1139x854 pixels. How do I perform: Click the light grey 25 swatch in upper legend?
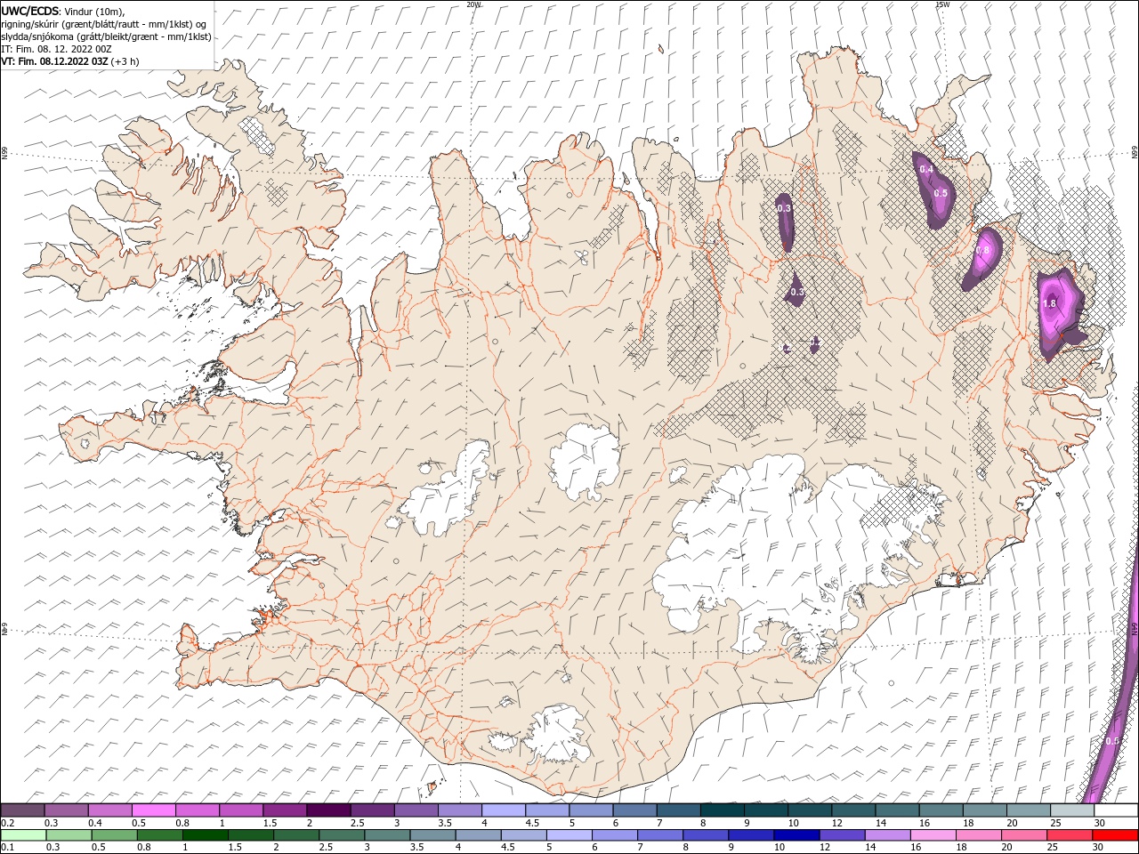tap(1072, 810)
